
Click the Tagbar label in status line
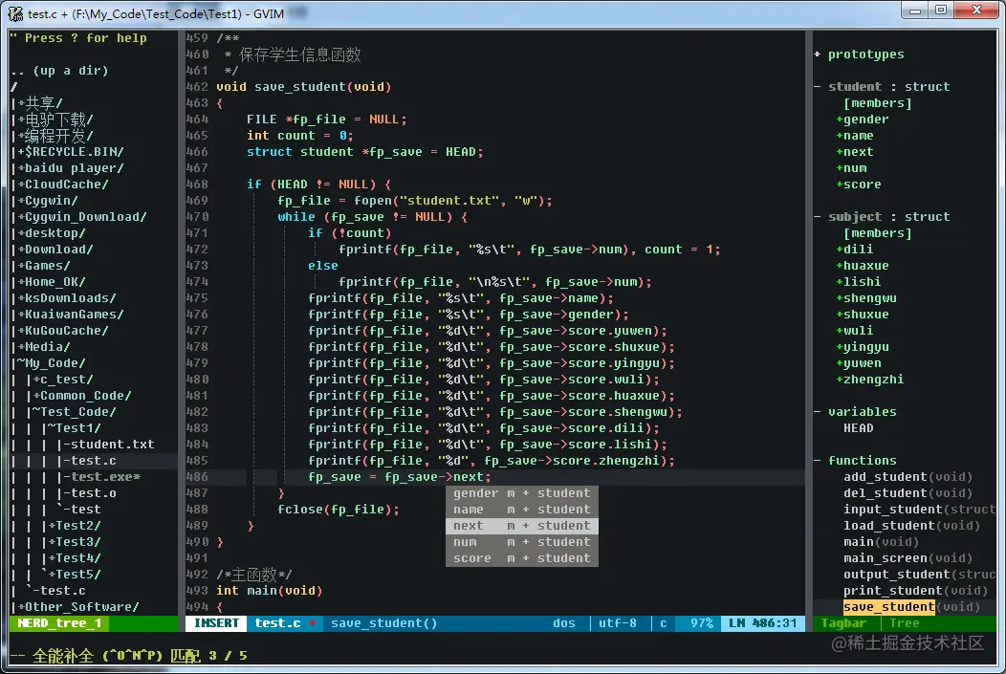pos(843,623)
